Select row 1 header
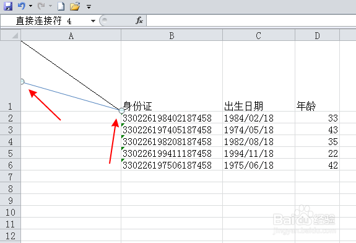The height and width of the screenshot is (243, 356). (11, 76)
